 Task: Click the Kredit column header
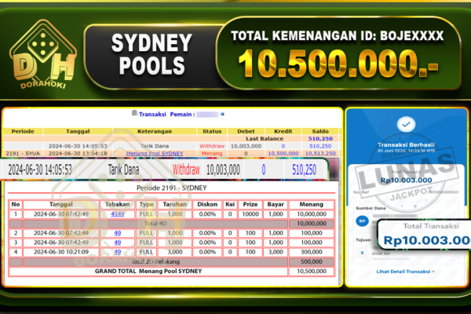(x=283, y=131)
